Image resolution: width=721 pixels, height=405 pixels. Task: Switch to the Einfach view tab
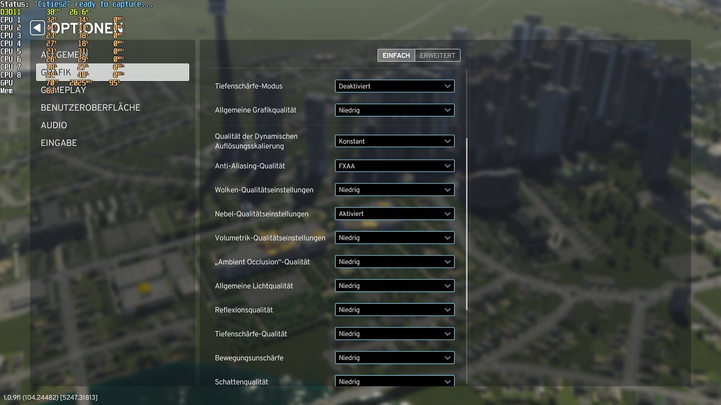coord(396,55)
